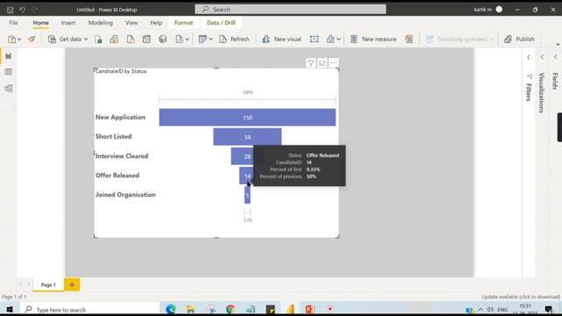562x316 pixels.
Task: Click the Format painter icon
Action: pos(32,39)
